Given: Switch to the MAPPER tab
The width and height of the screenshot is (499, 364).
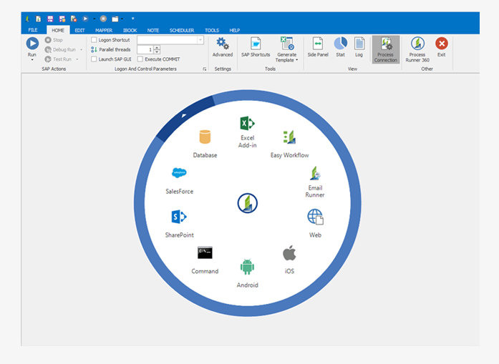Looking at the screenshot, I should (104, 30).
